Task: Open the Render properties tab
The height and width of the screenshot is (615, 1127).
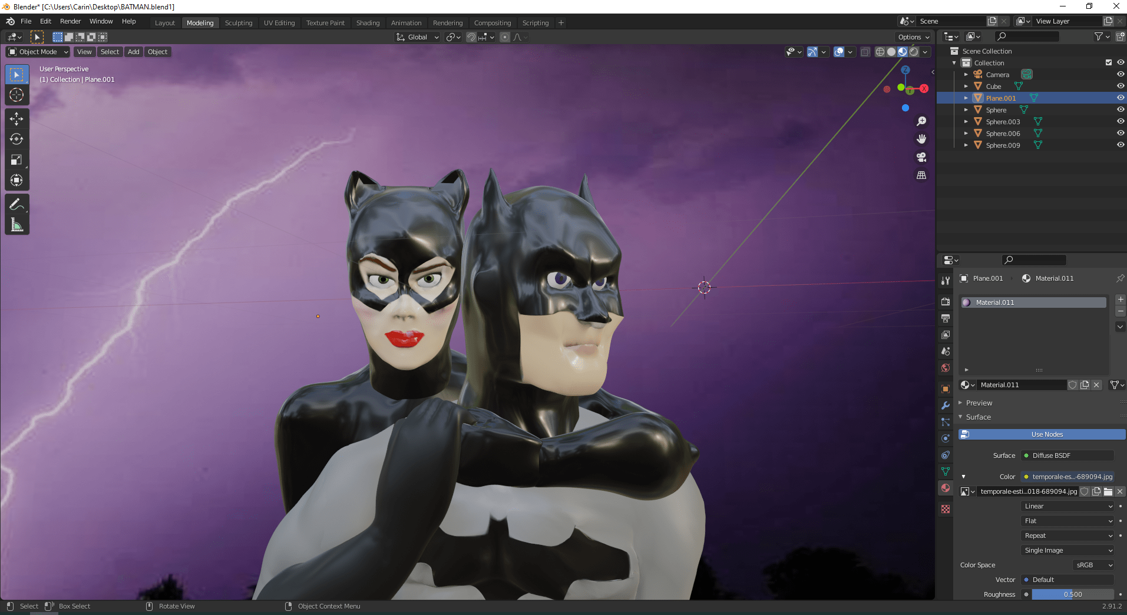Action: 946,302
